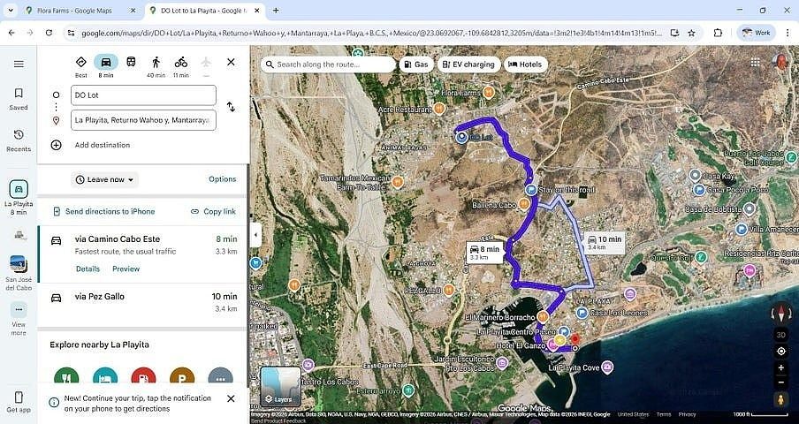Click Get app in the sidebar
Image resolution: width=799 pixels, height=424 pixels.
tap(19, 402)
